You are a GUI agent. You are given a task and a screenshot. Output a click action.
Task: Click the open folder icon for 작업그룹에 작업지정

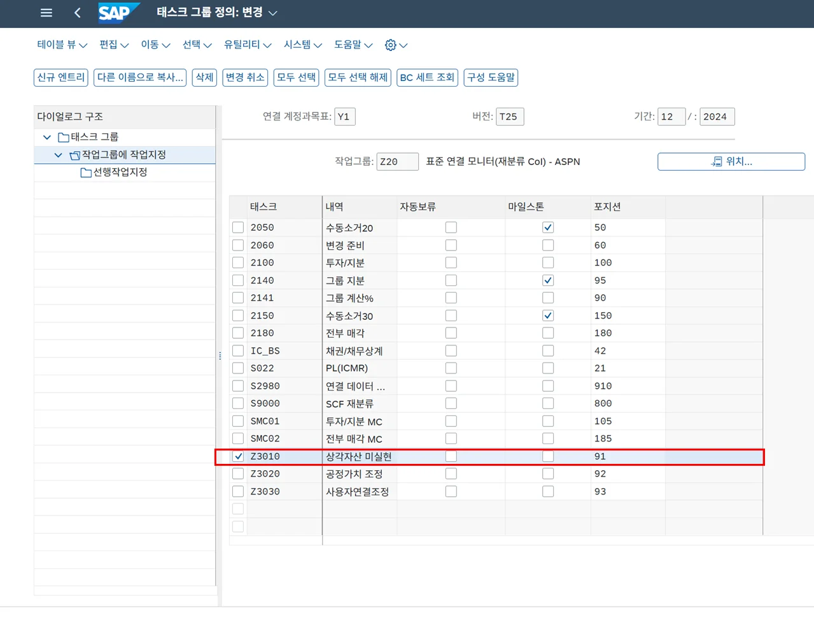[74, 155]
